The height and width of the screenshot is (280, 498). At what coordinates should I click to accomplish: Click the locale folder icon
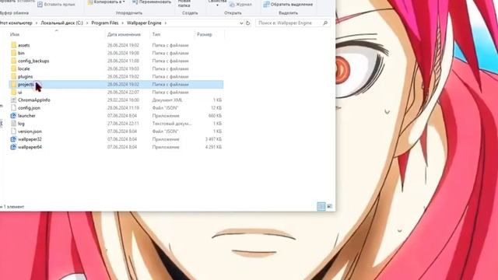click(x=13, y=68)
